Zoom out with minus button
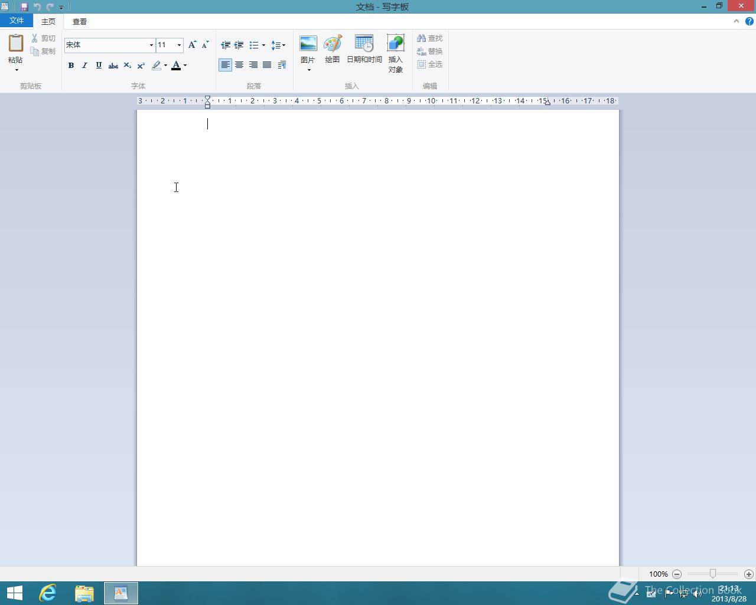The width and height of the screenshot is (756, 605). tap(677, 574)
